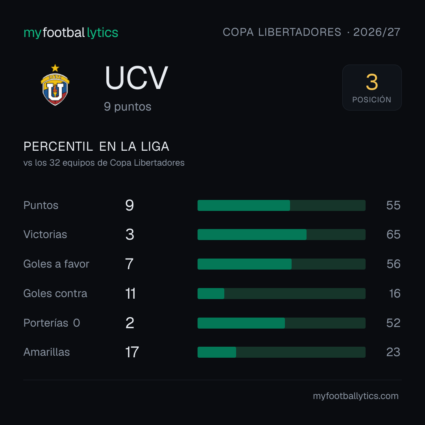Click the Porterías 0 percentile bar
This screenshot has width=425, height=425.
[281, 323]
